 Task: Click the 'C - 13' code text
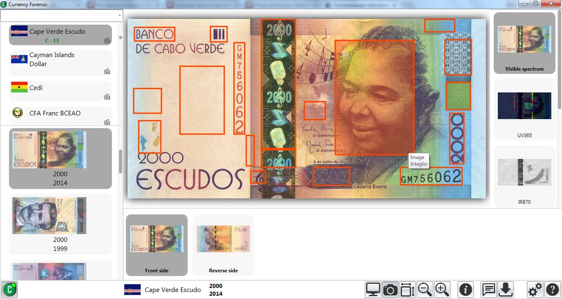(52, 41)
